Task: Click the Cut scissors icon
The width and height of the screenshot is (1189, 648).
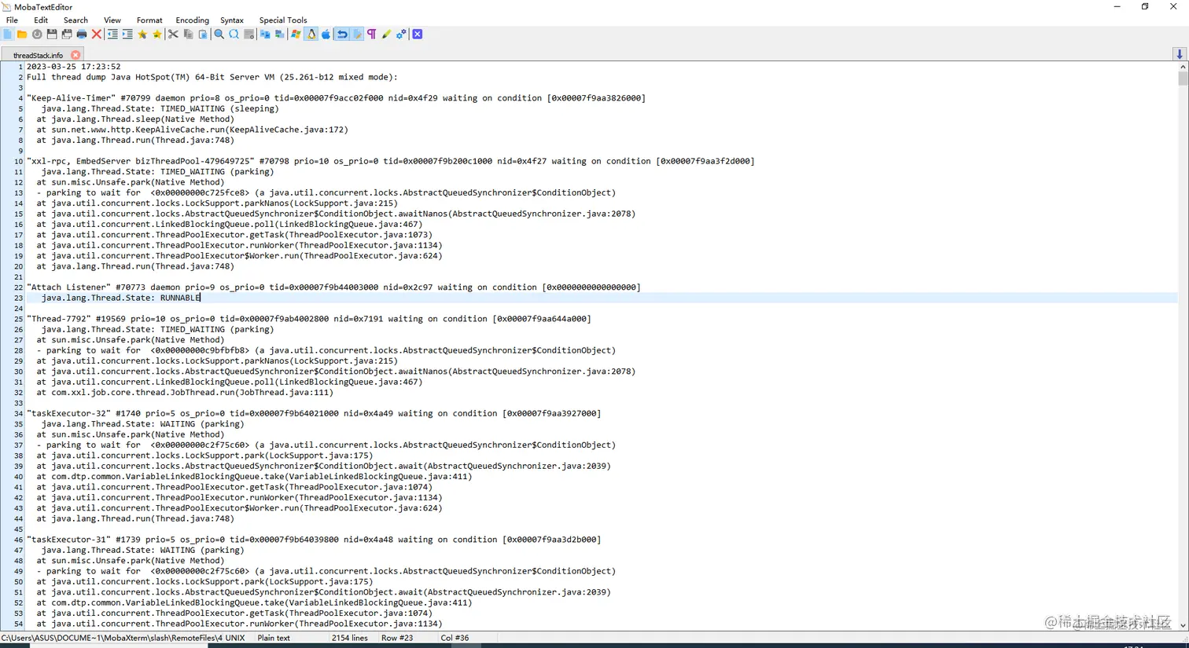Action: pos(173,35)
